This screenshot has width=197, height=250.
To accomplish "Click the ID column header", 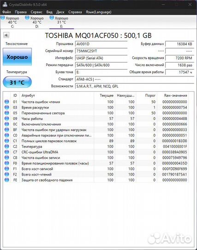I will click(15, 95).
